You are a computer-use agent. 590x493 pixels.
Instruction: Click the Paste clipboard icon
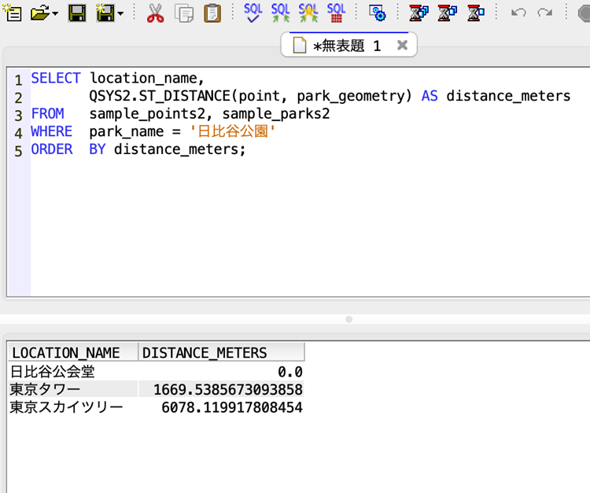212,13
